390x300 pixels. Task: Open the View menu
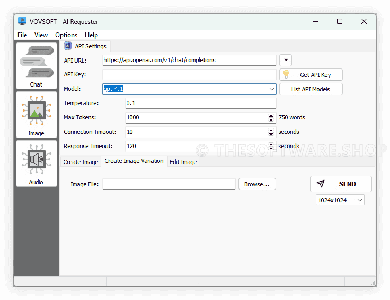click(x=41, y=35)
